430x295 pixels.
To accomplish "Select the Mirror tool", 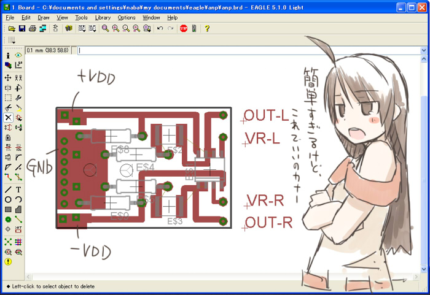I will pyautogui.click(x=8, y=88).
